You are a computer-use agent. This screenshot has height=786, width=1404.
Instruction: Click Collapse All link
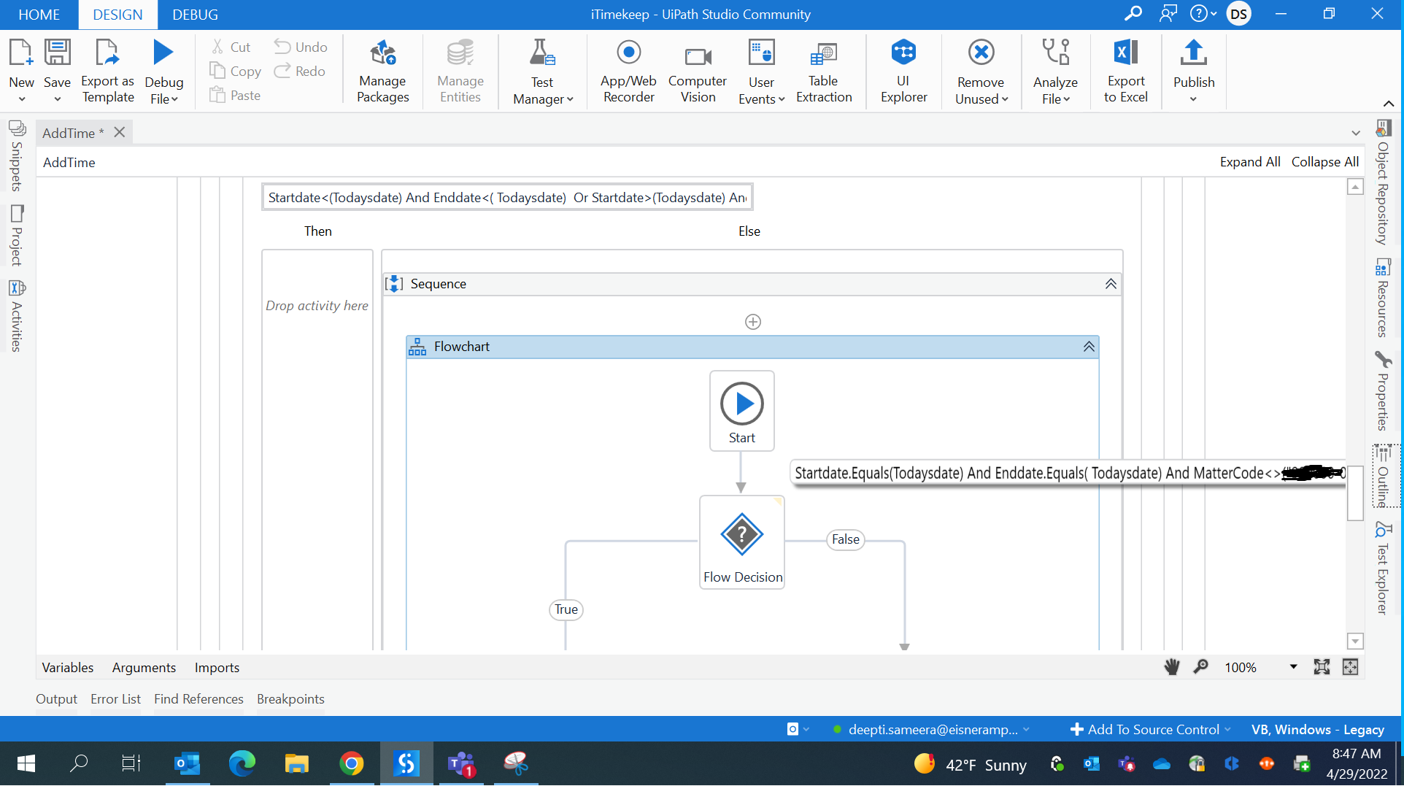click(1324, 162)
